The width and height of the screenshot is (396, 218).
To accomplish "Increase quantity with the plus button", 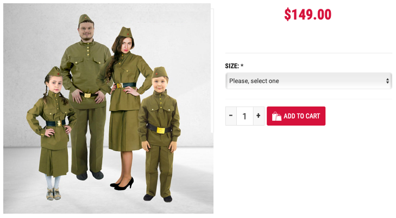I will [259, 116].
